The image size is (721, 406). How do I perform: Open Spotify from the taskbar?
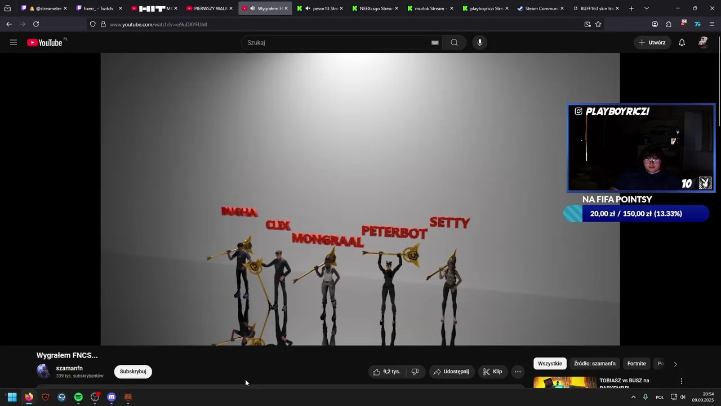click(x=78, y=397)
